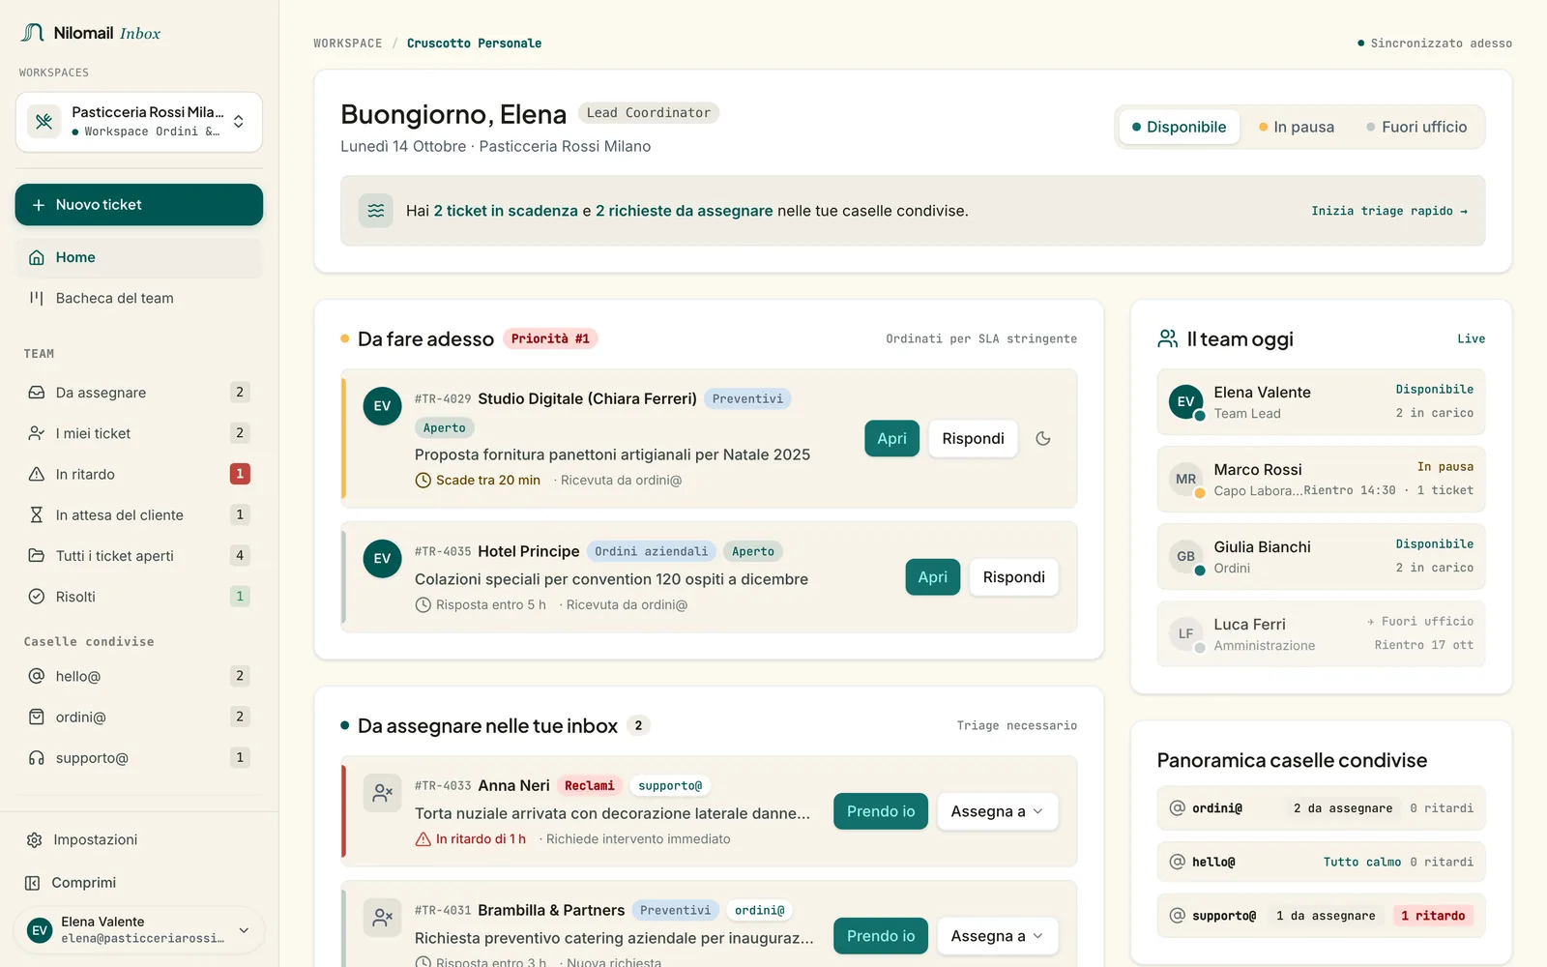Set status to Fuori ufficio
The image size is (1547, 967).
point(1416,127)
